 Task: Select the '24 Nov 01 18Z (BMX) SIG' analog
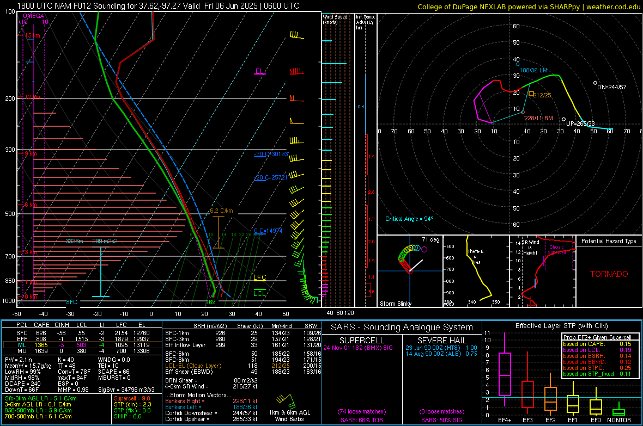tap(358, 348)
